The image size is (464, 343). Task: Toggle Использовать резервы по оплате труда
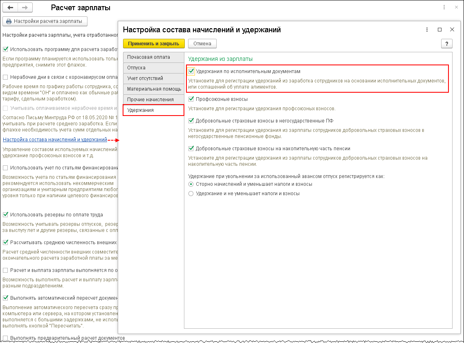(x=5, y=215)
